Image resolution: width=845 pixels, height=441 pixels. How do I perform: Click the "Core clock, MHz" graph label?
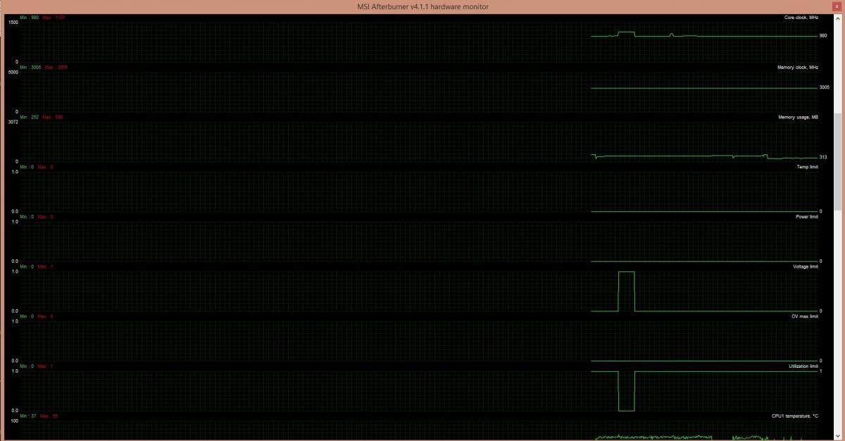coord(801,17)
